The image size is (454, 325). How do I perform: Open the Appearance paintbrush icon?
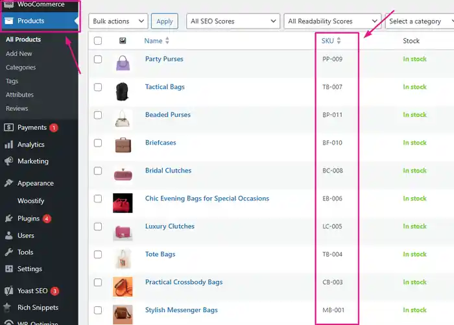coord(8,183)
